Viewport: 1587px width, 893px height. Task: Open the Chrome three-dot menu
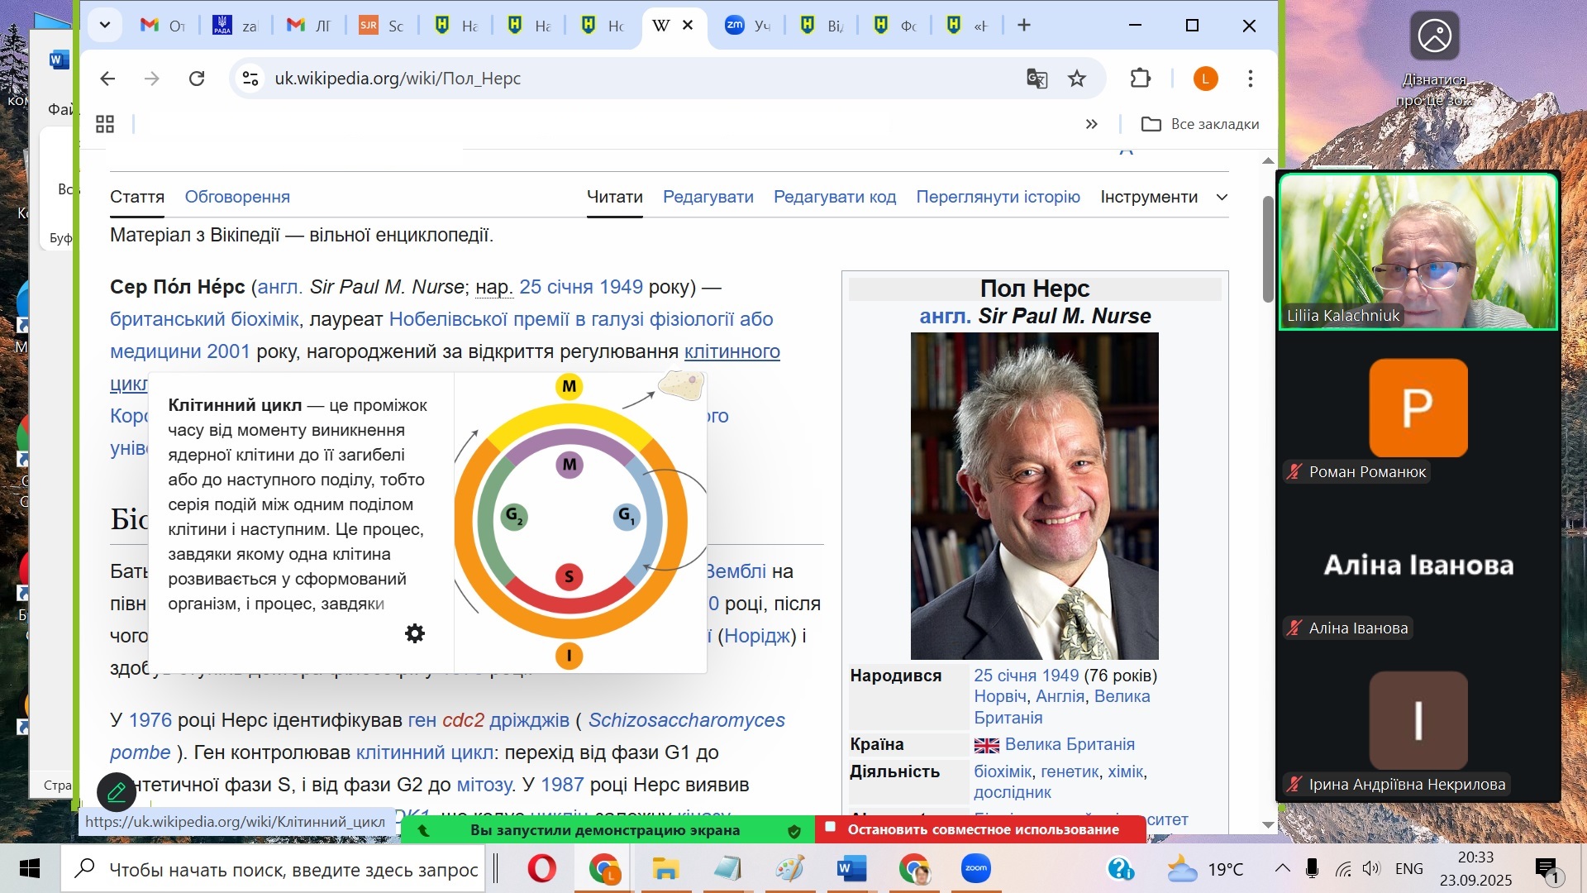click(1250, 79)
